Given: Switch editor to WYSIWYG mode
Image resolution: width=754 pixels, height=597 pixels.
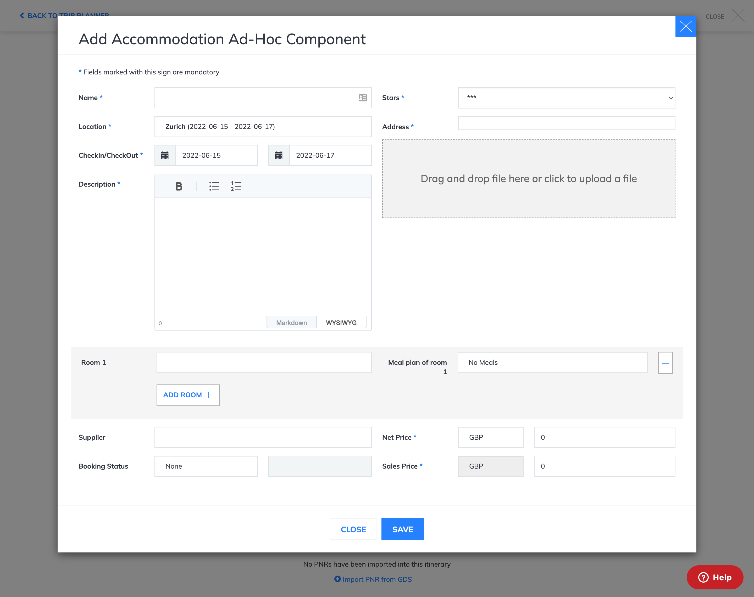Looking at the screenshot, I should (x=341, y=323).
